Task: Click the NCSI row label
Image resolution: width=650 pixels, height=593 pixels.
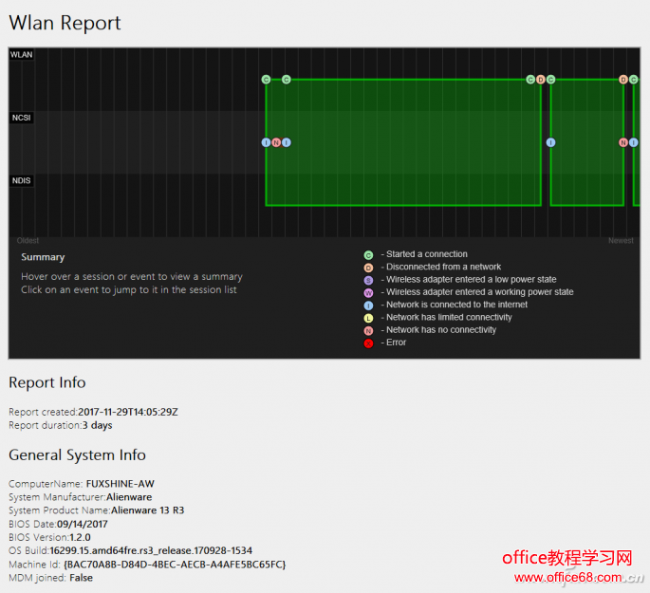Action: [x=21, y=118]
